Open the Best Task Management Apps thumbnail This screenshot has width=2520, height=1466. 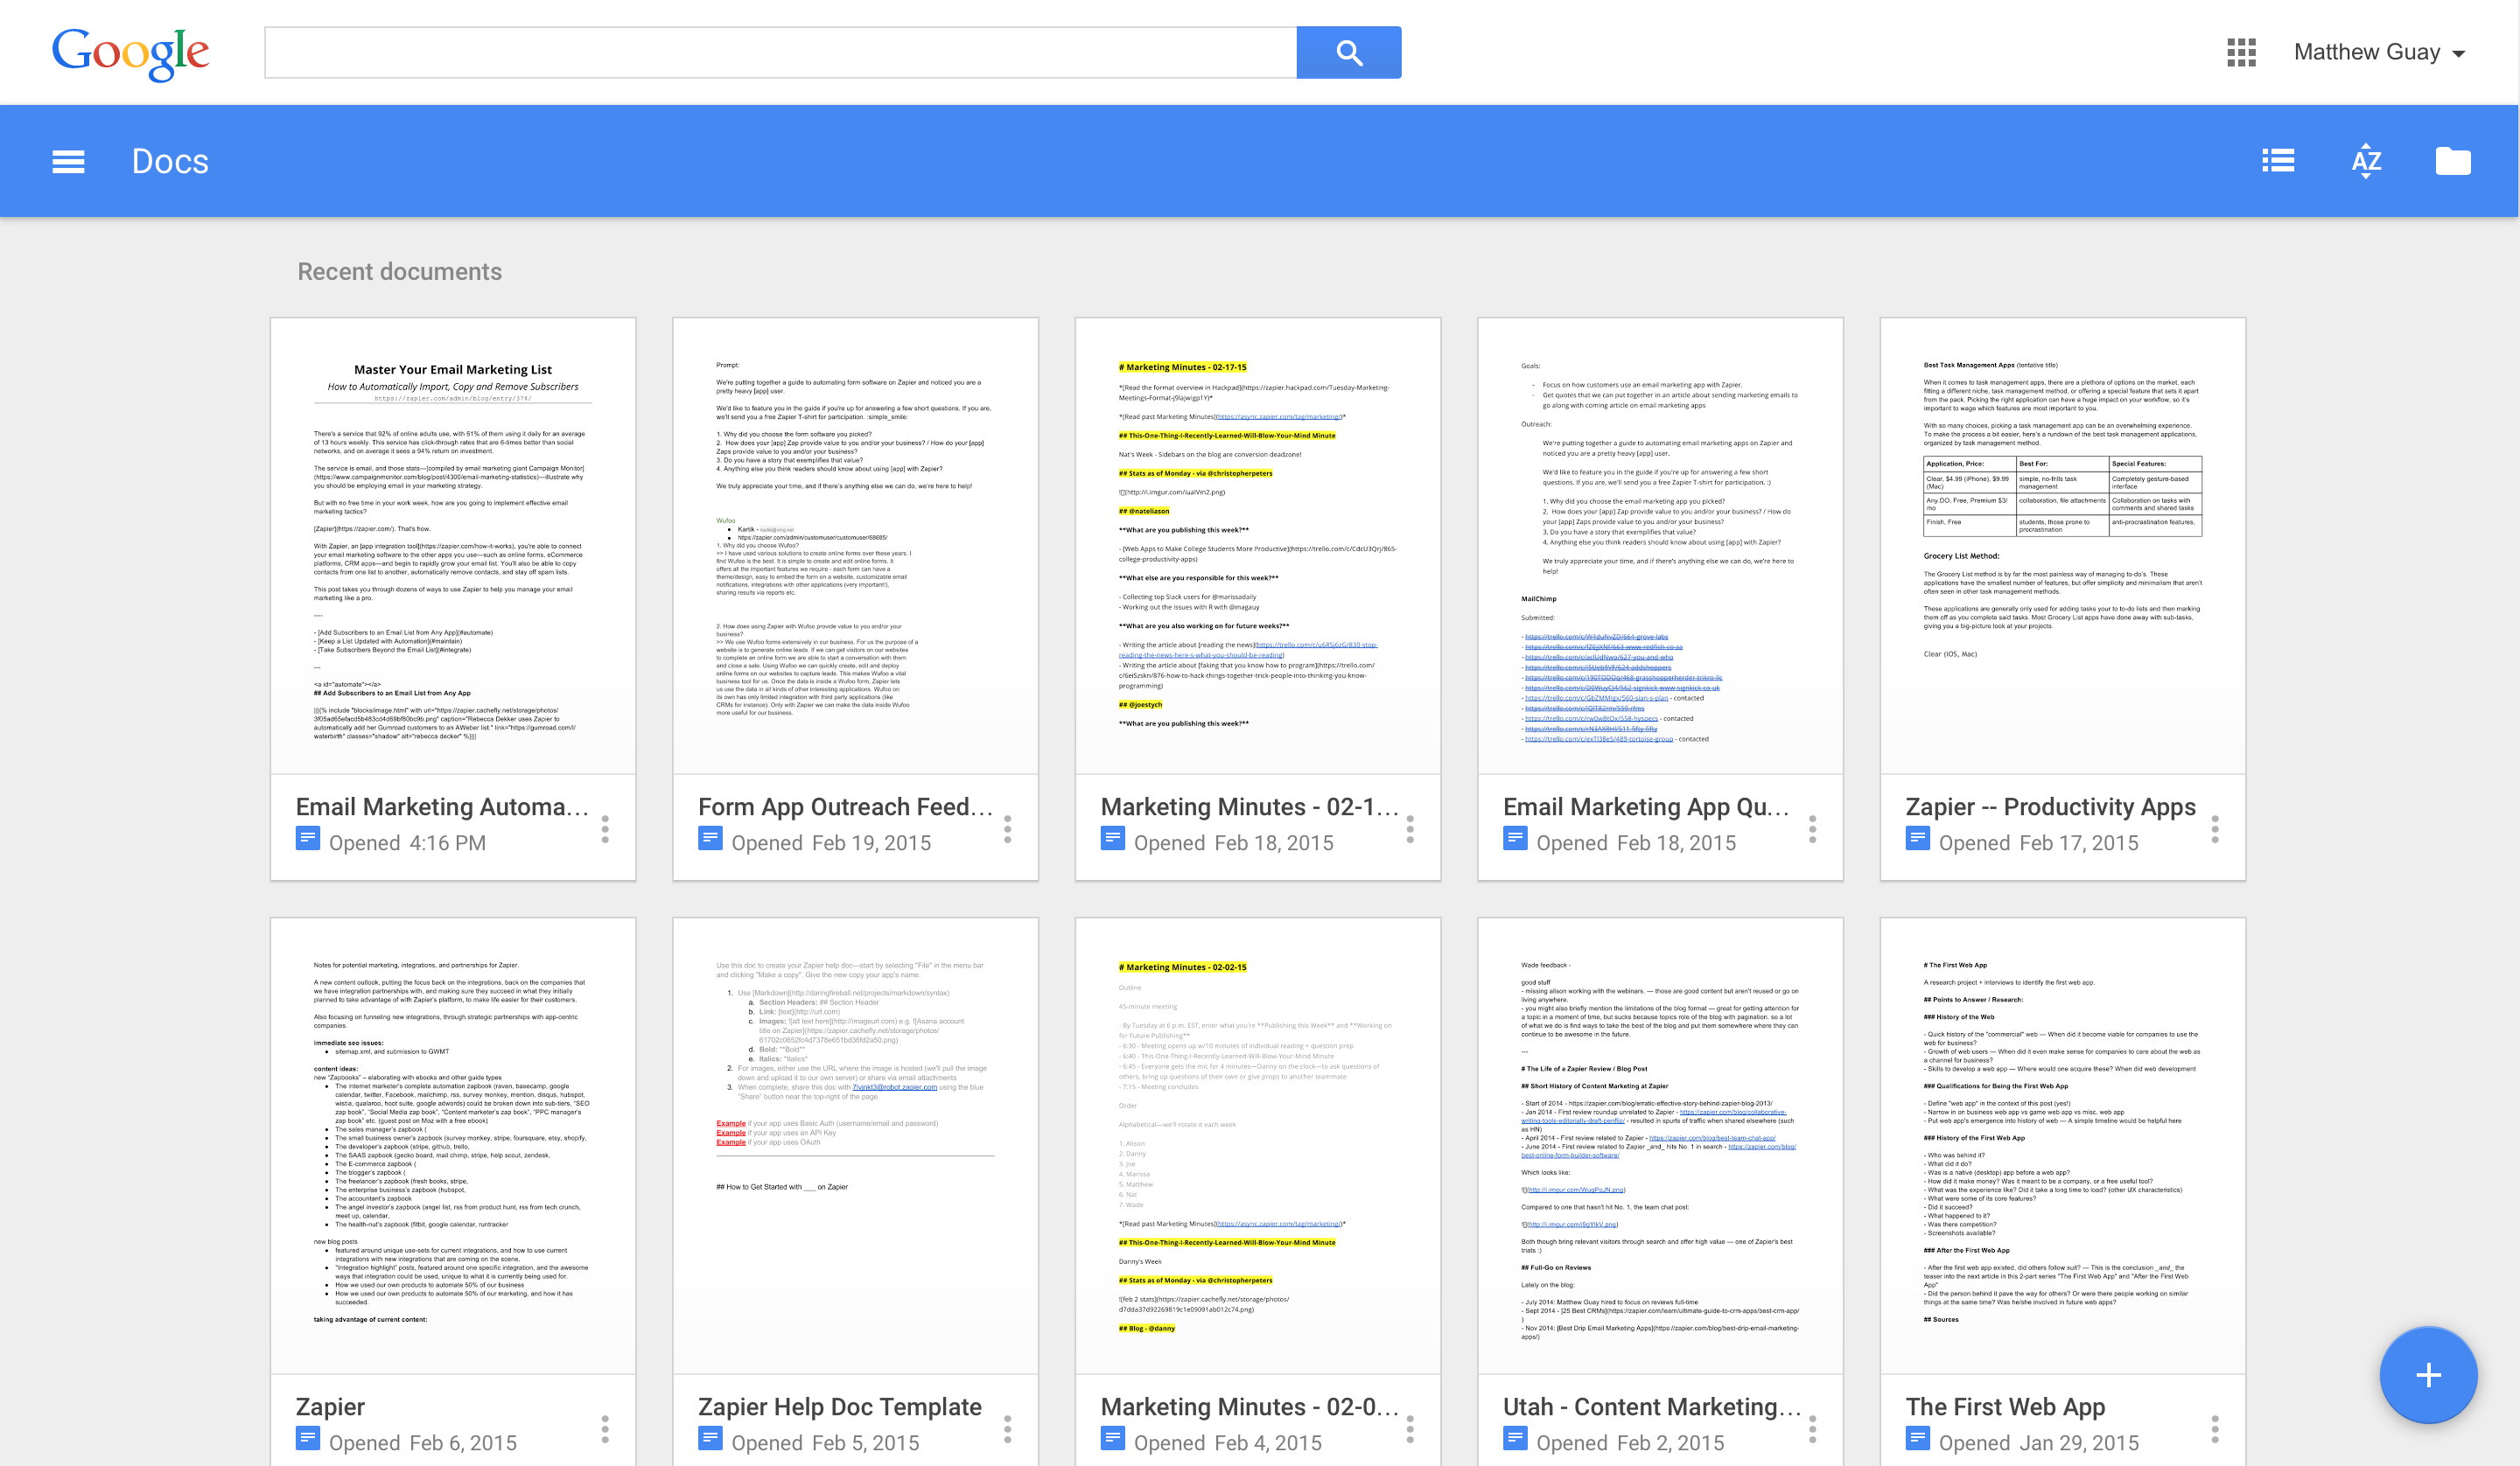point(2063,546)
